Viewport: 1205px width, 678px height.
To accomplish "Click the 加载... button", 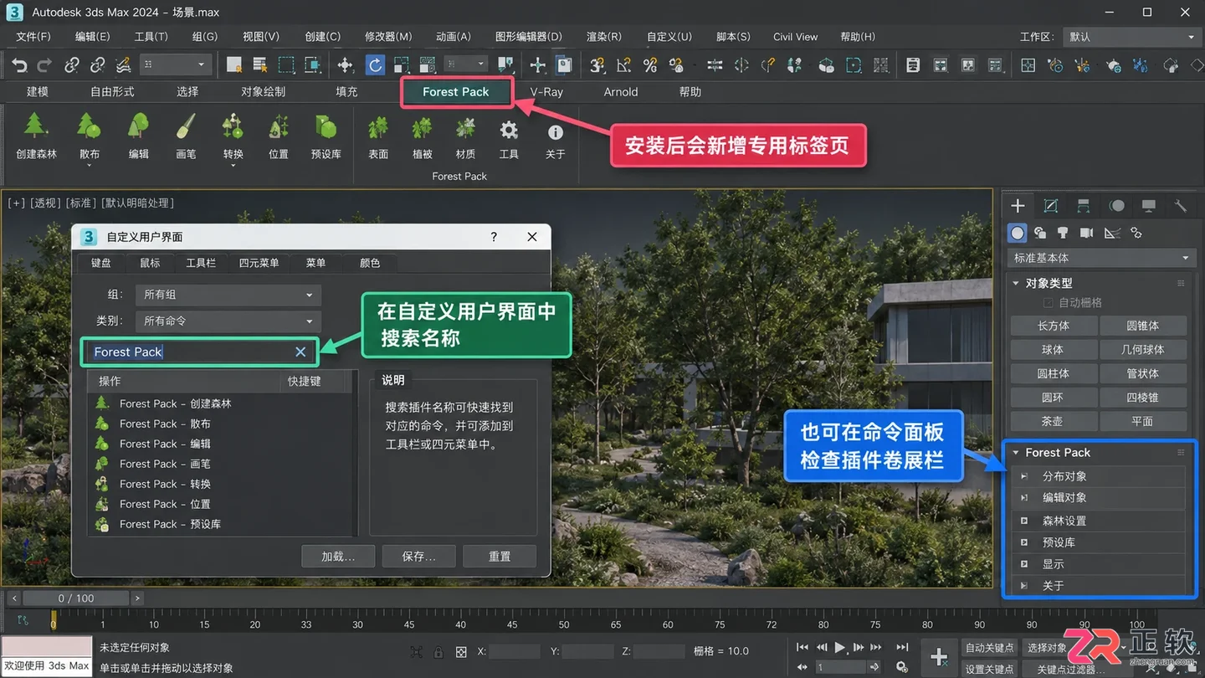I will click(338, 556).
